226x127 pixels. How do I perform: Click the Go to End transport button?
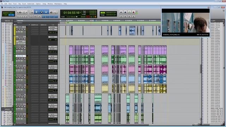133,17
